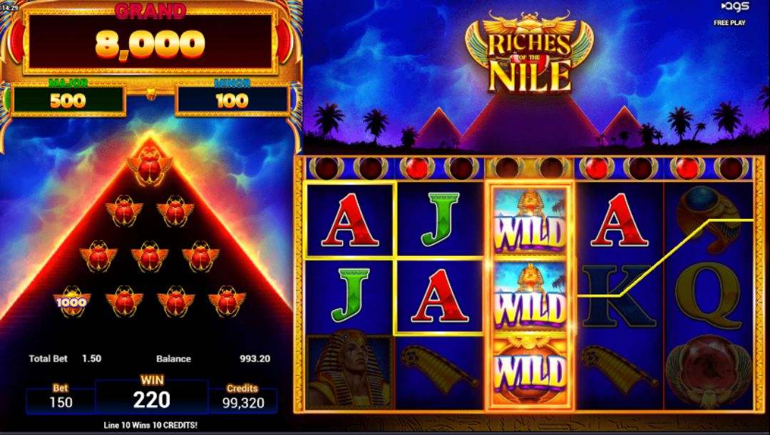Image resolution: width=770 pixels, height=435 pixels.
Task: Select the pharaoh symbol in the first reel
Action: [x=349, y=371]
